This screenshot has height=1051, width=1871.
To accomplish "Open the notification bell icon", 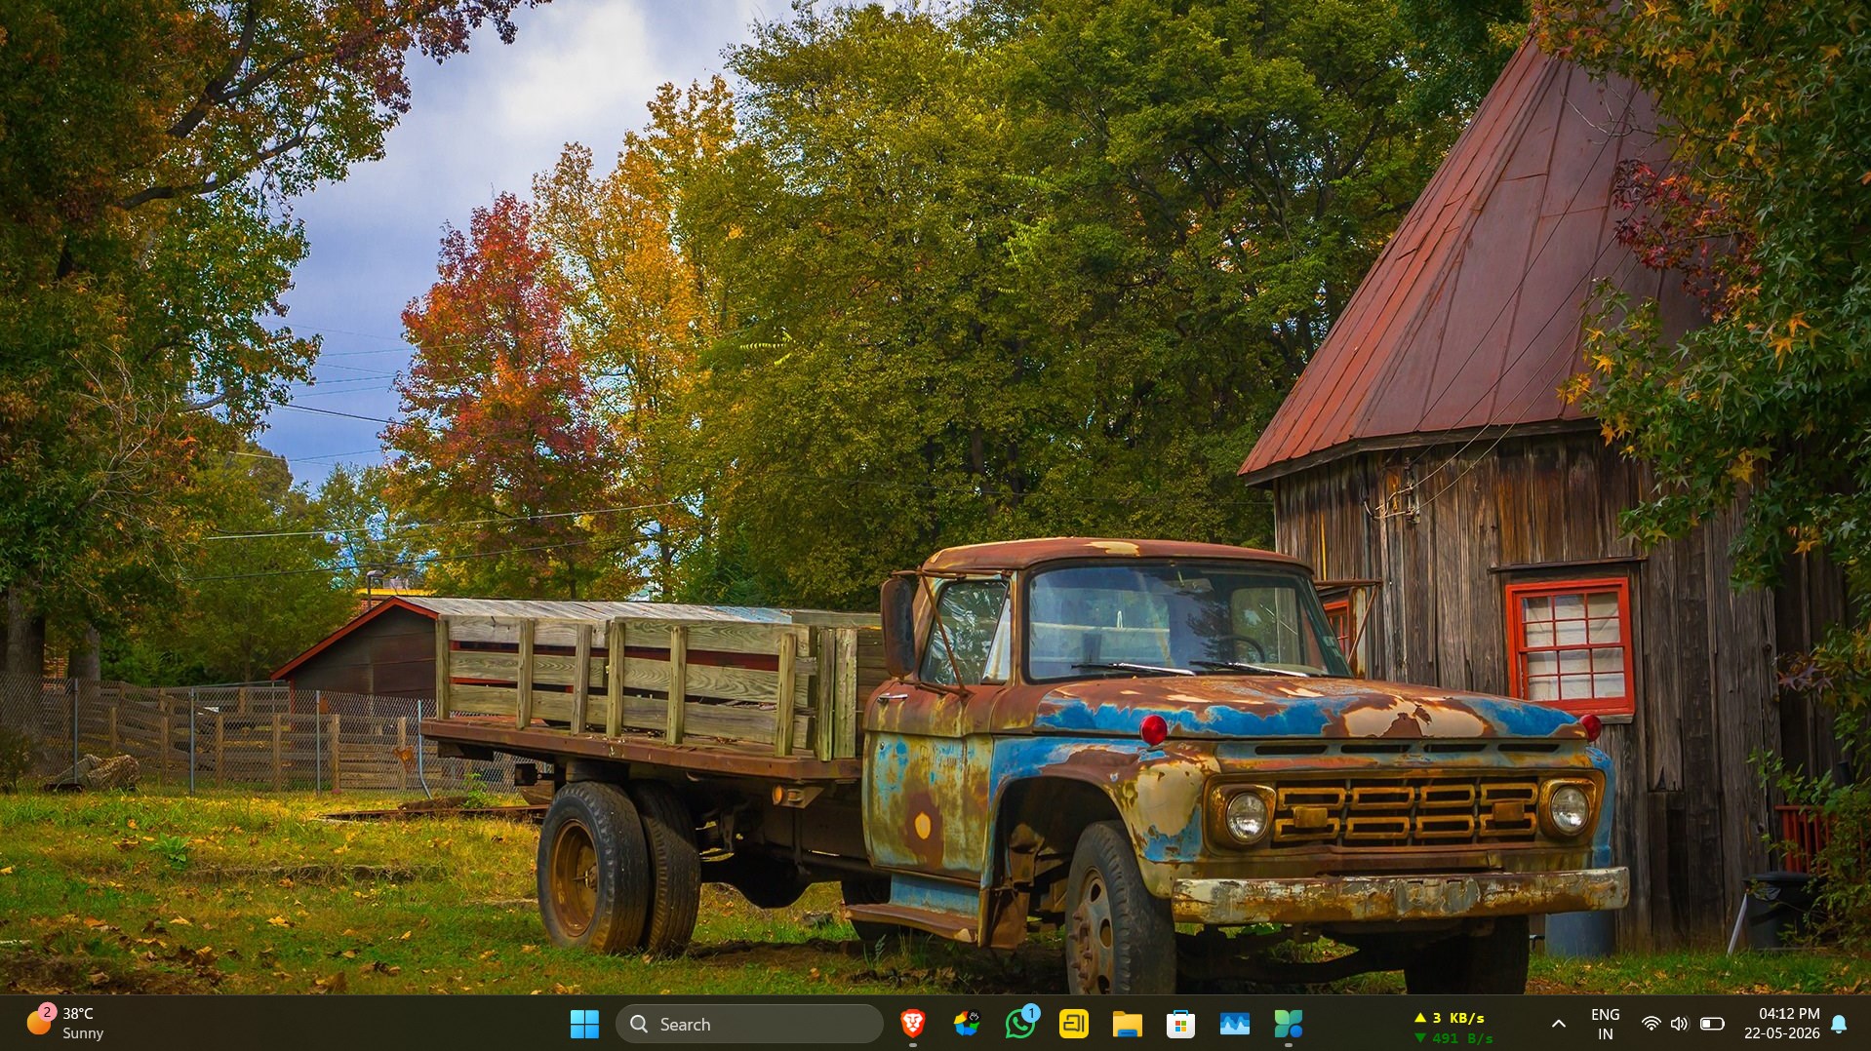I will 1839,1024.
